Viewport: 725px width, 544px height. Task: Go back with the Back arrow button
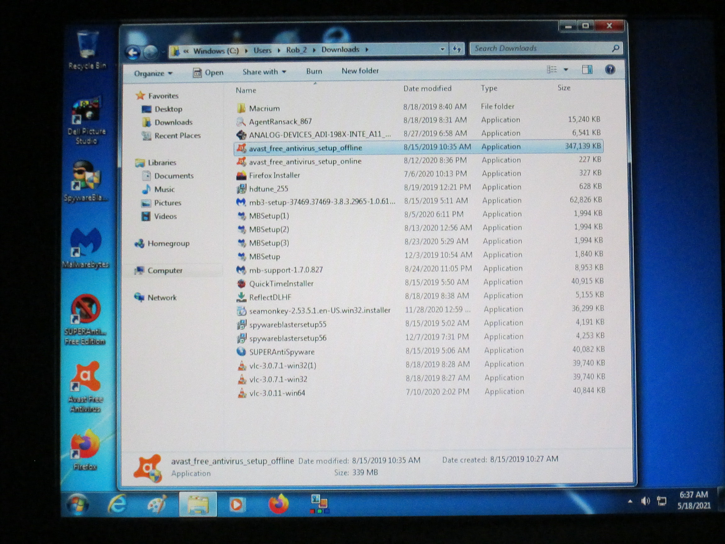tap(132, 53)
